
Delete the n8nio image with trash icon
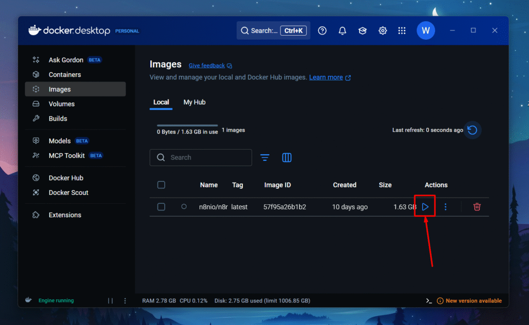coord(477,207)
